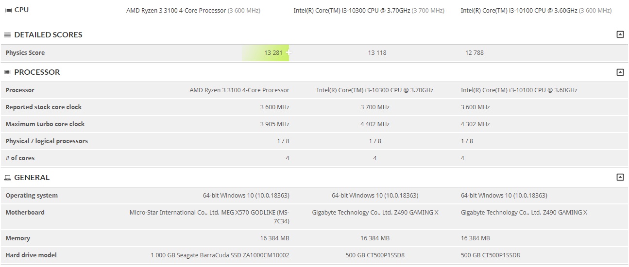Select the AMD Ryzen 3 3100 CPU header

pyautogui.click(x=193, y=11)
